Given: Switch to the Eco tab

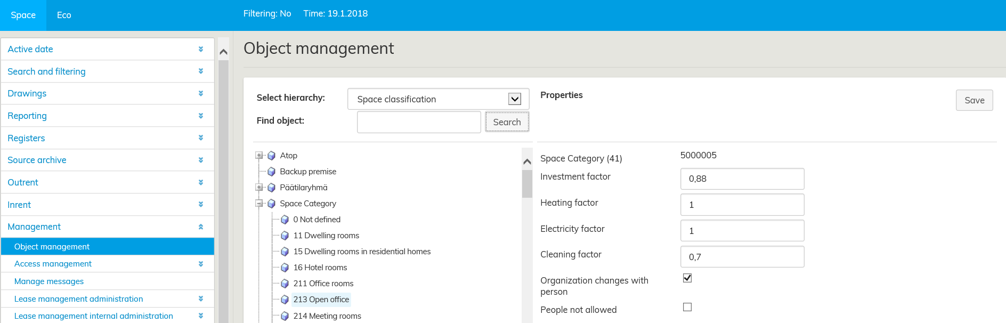Looking at the screenshot, I should click(64, 15).
